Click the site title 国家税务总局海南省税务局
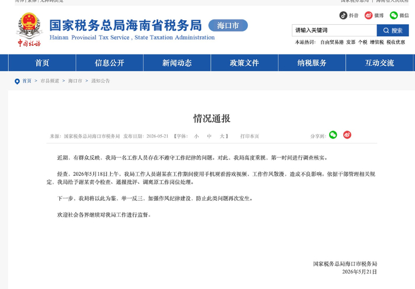The image size is (415, 289). [126, 25]
